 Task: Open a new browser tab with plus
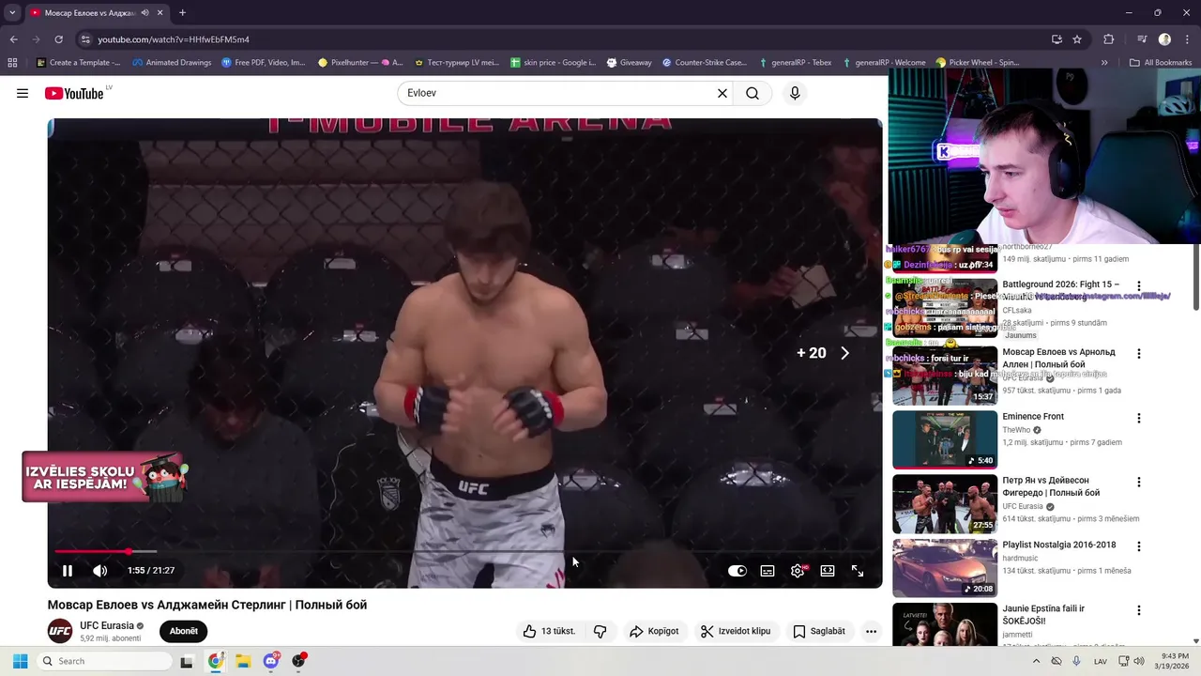[182, 13]
